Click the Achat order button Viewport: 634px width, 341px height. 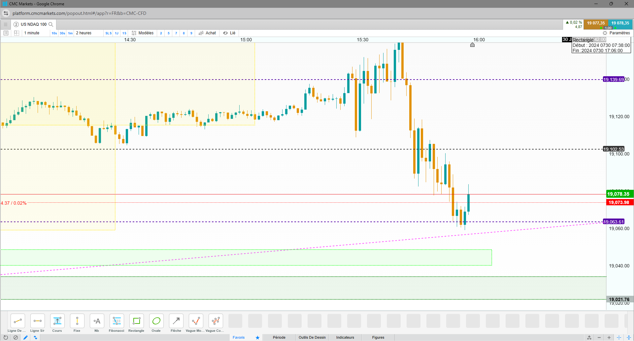207,33
